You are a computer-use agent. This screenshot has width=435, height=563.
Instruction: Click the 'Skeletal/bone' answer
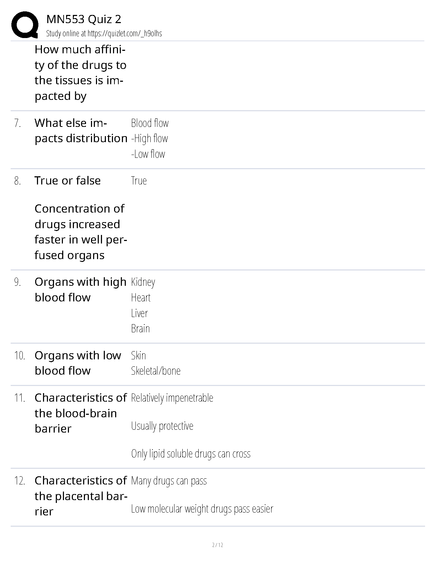[x=156, y=371]
